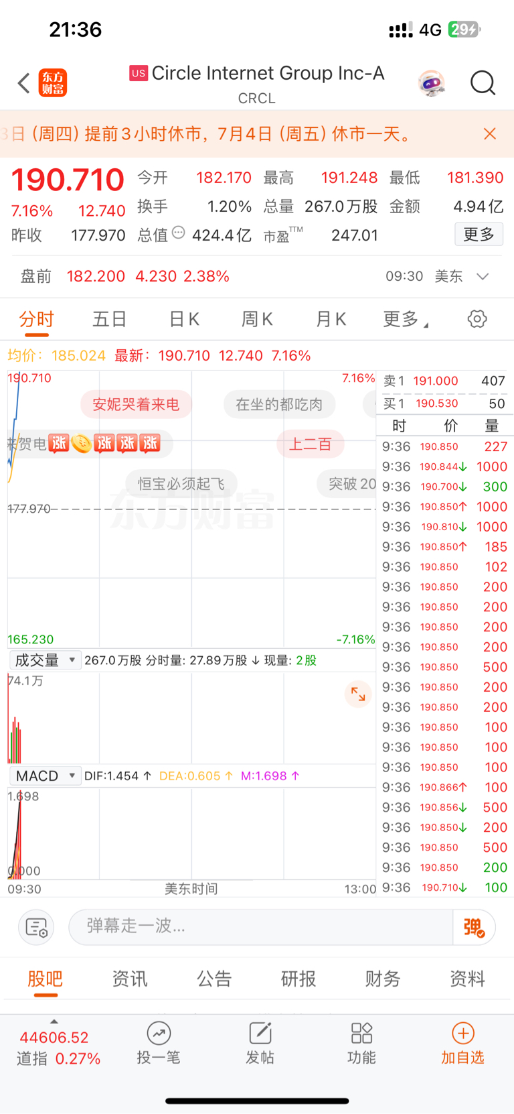Tap the back arrow icon
This screenshot has height=1114, width=514.
click(x=24, y=83)
